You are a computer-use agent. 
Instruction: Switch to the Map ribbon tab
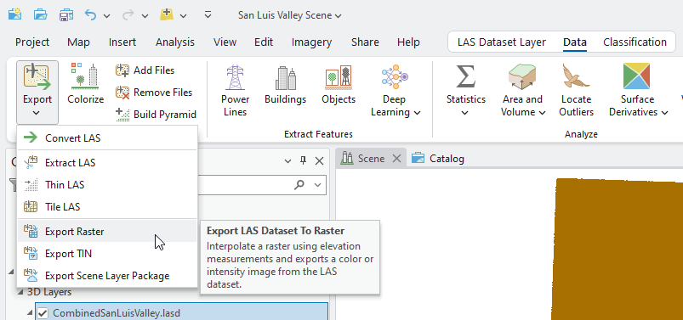tap(78, 42)
